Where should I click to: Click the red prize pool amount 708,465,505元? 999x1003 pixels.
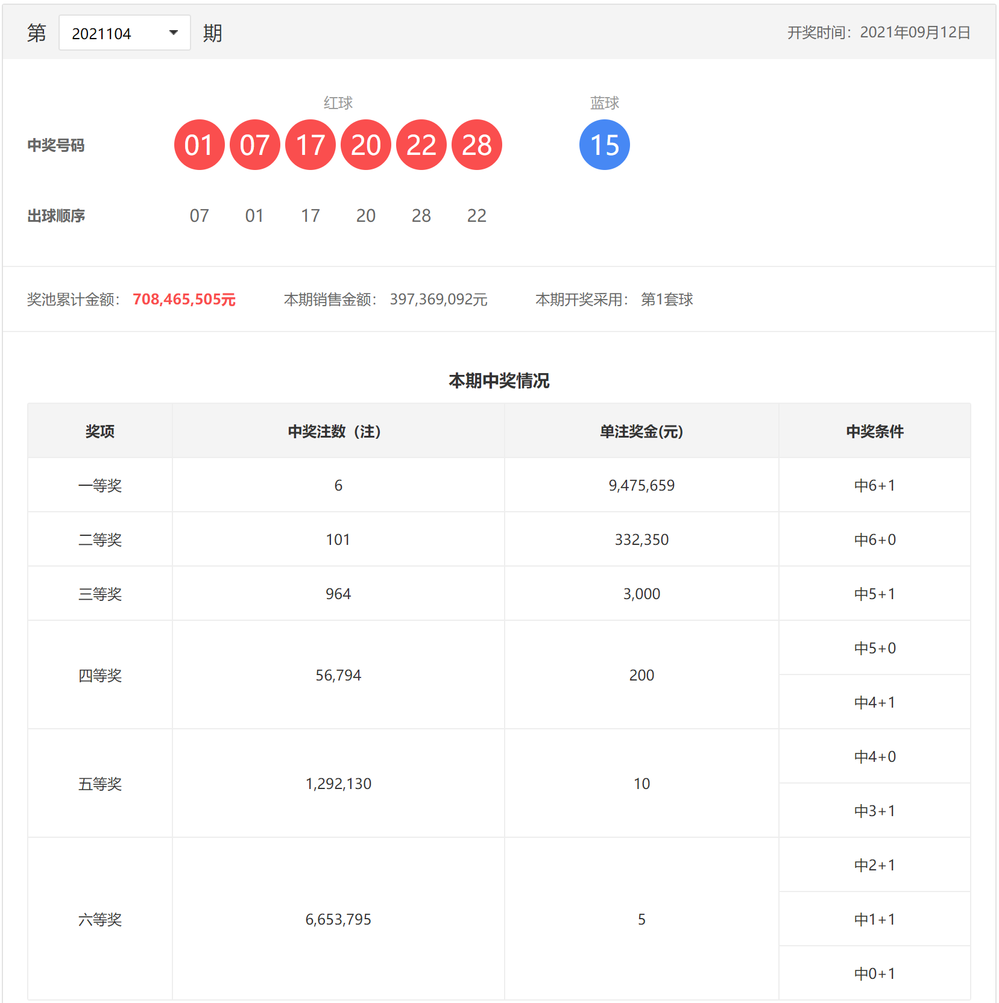point(184,300)
